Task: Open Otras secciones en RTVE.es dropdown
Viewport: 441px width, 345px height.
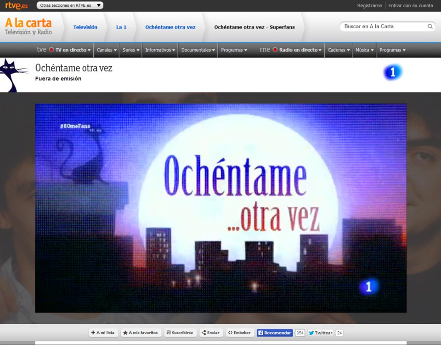Action: point(70,6)
